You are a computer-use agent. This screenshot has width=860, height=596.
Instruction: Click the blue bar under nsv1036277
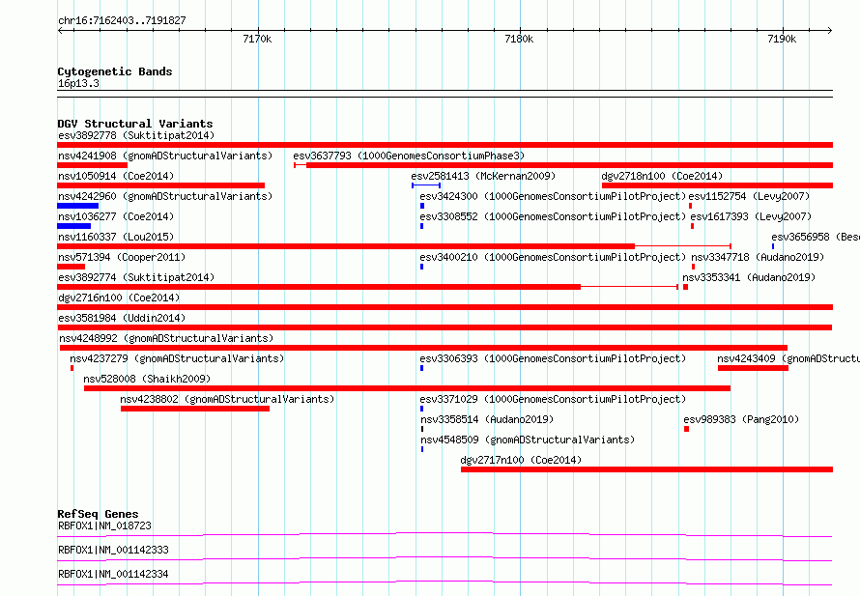74,226
